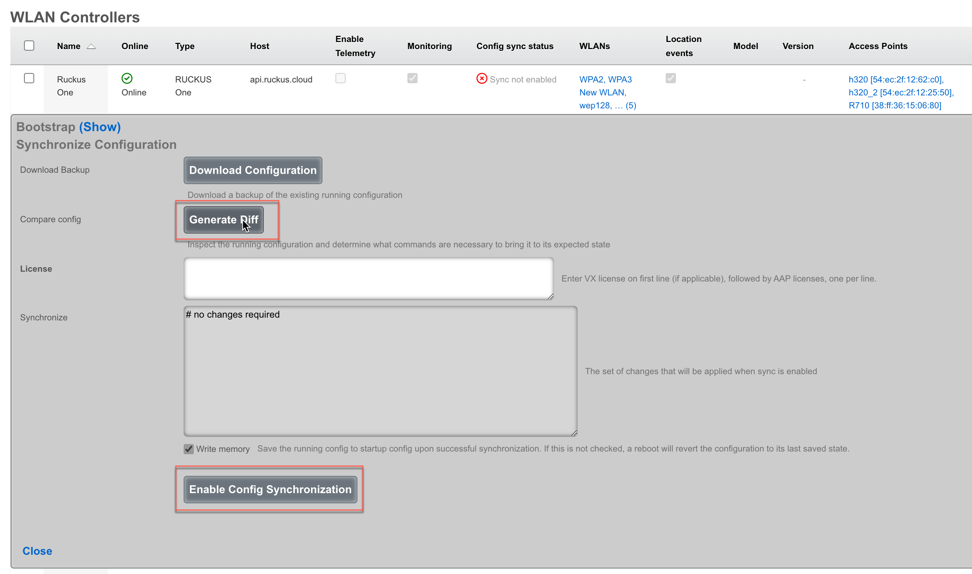Viewport: 972px width, 574px height.
Task: Click the red Sync not enabled icon
Action: point(482,79)
